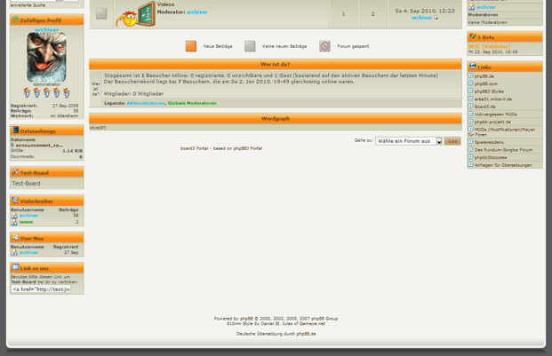This screenshot has width=552, height=356.
Task: Click the Links panel header icon
Action: click(472, 67)
